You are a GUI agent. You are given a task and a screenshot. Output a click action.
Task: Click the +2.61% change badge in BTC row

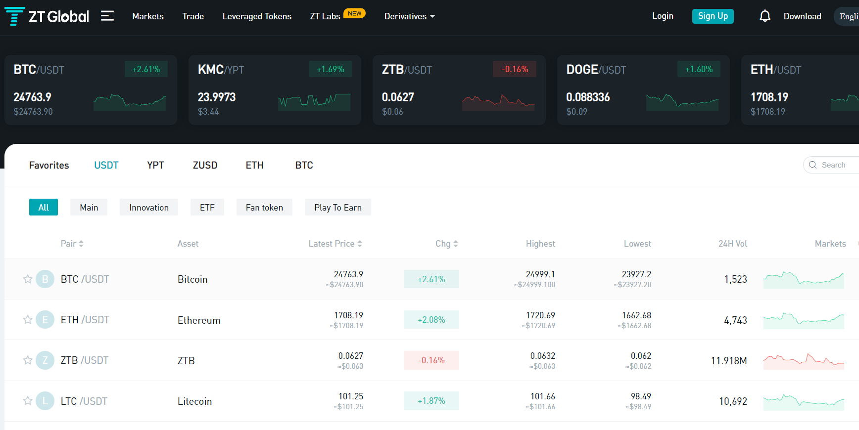click(x=431, y=279)
